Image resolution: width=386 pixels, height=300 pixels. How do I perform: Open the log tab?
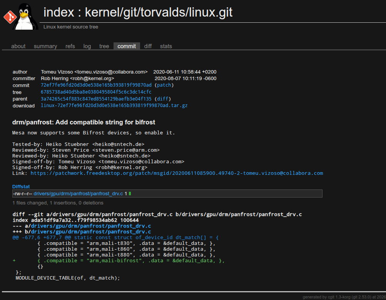pos(87,46)
